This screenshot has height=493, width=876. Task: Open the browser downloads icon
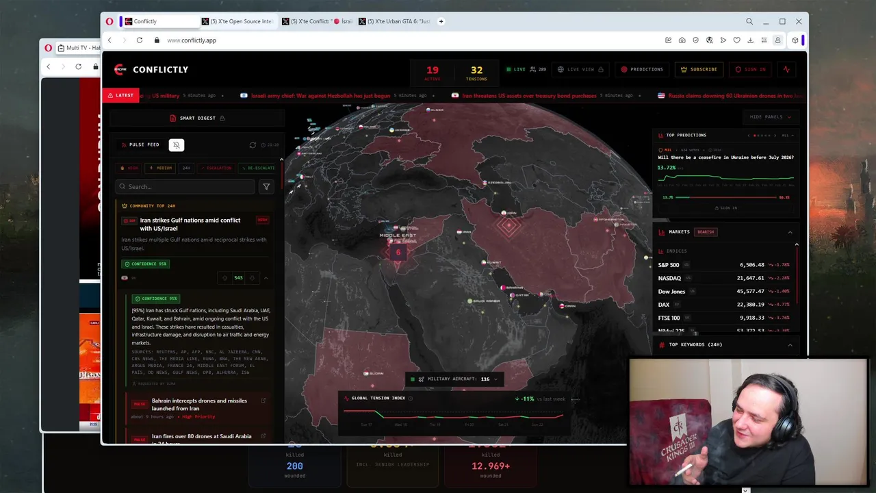750,40
